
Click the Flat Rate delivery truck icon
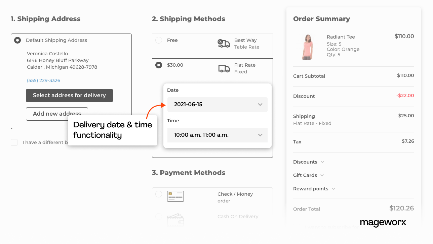tap(224, 68)
